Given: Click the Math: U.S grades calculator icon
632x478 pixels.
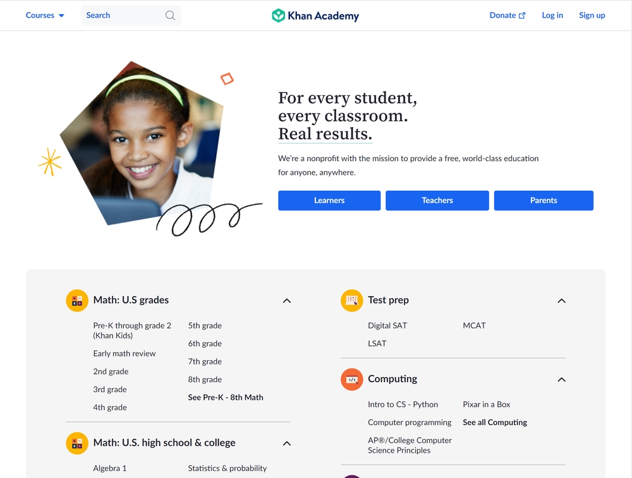Looking at the screenshot, I should click(77, 301).
